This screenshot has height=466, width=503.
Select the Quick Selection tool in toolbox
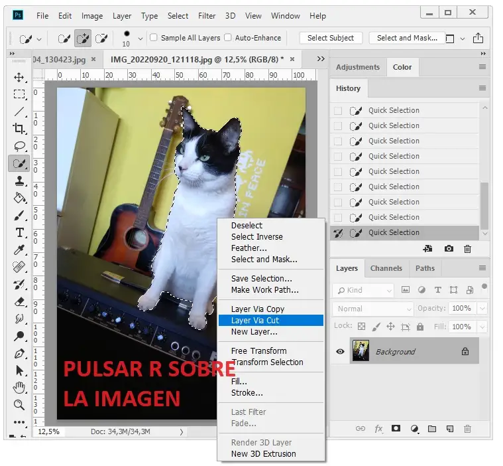[19, 163]
